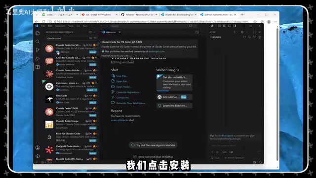
Task: Toggle the bottom panel layout button
Action: 230,26
